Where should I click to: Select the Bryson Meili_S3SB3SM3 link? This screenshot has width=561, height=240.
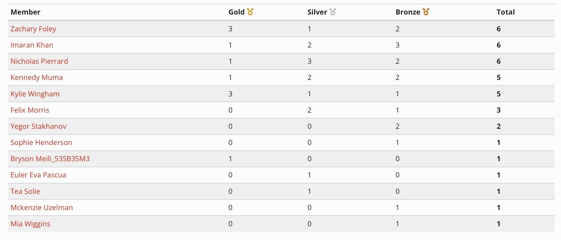pyautogui.click(x=50, y=159)
